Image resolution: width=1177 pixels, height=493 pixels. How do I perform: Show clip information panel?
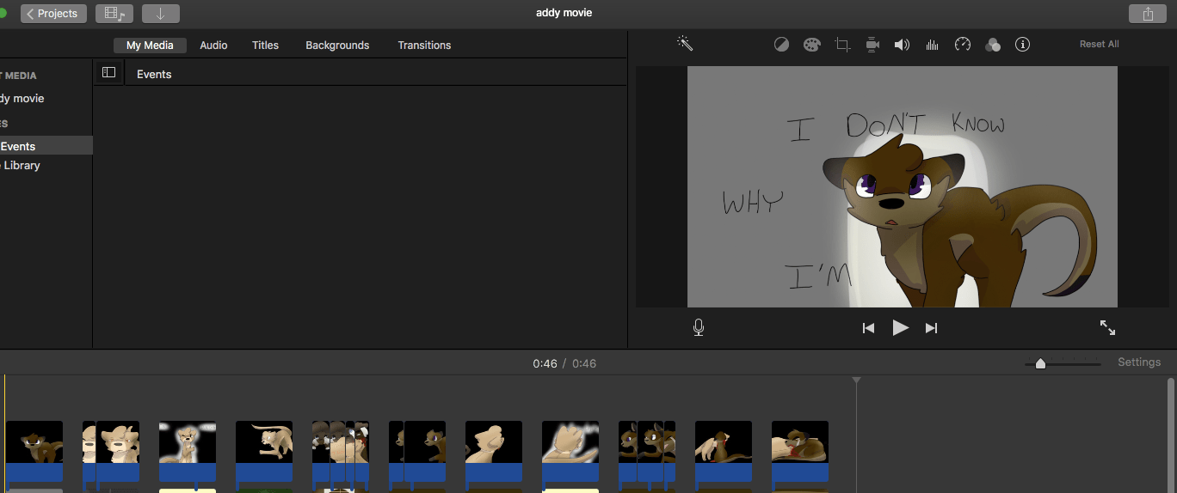(x=1022, y=45)
